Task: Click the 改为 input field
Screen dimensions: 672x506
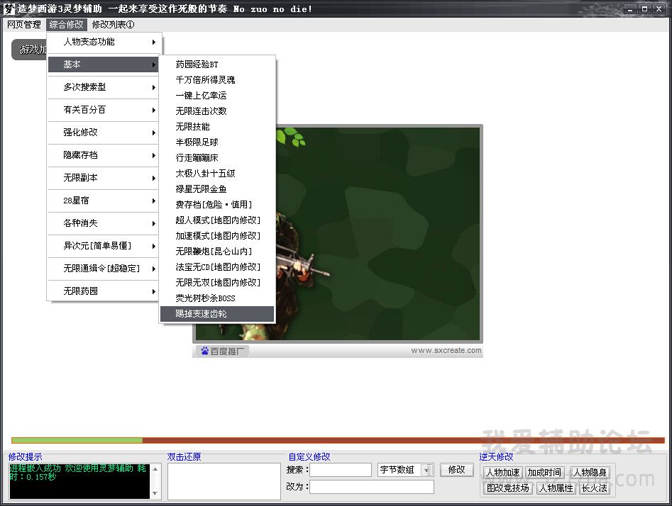Action: pyautogui.click(x=371, y=487)
